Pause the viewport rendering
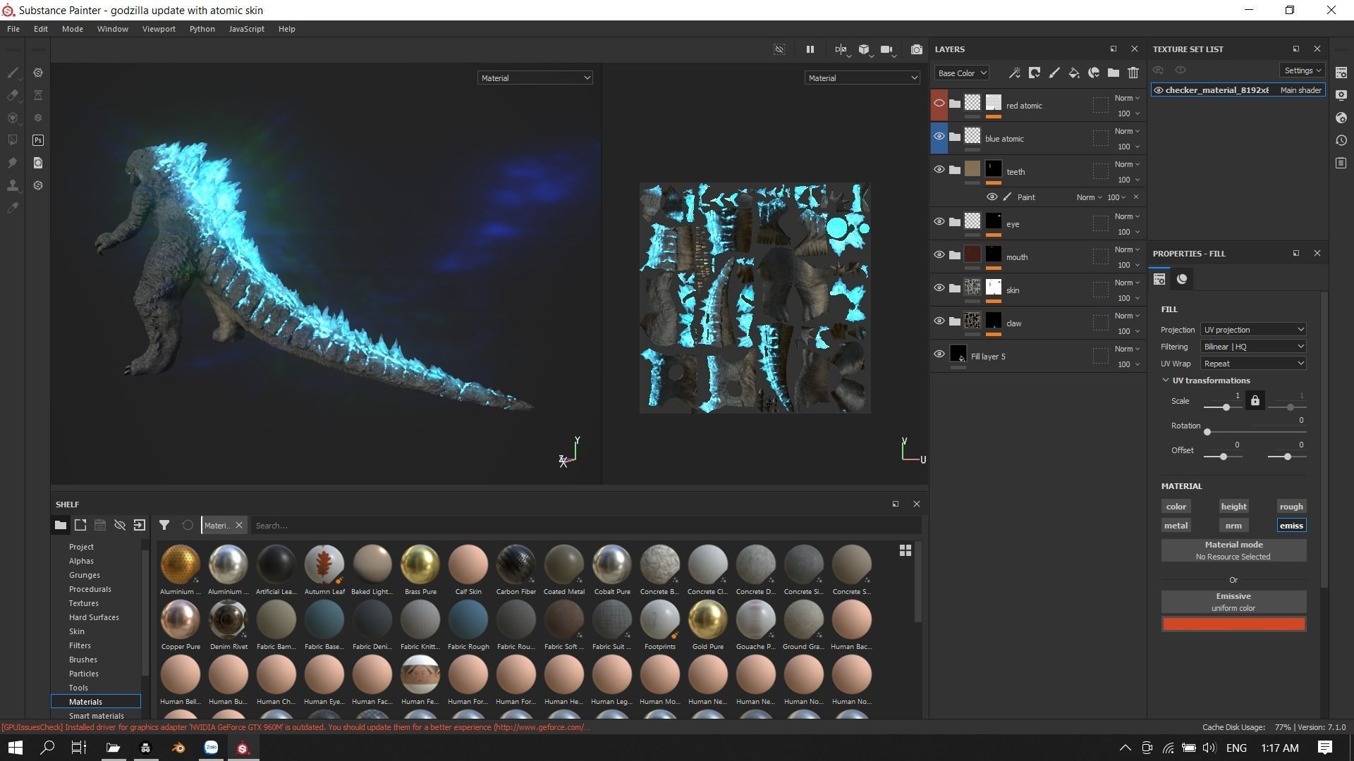The width and height of the screenshot is (1354, 761). tap(810, 49)
